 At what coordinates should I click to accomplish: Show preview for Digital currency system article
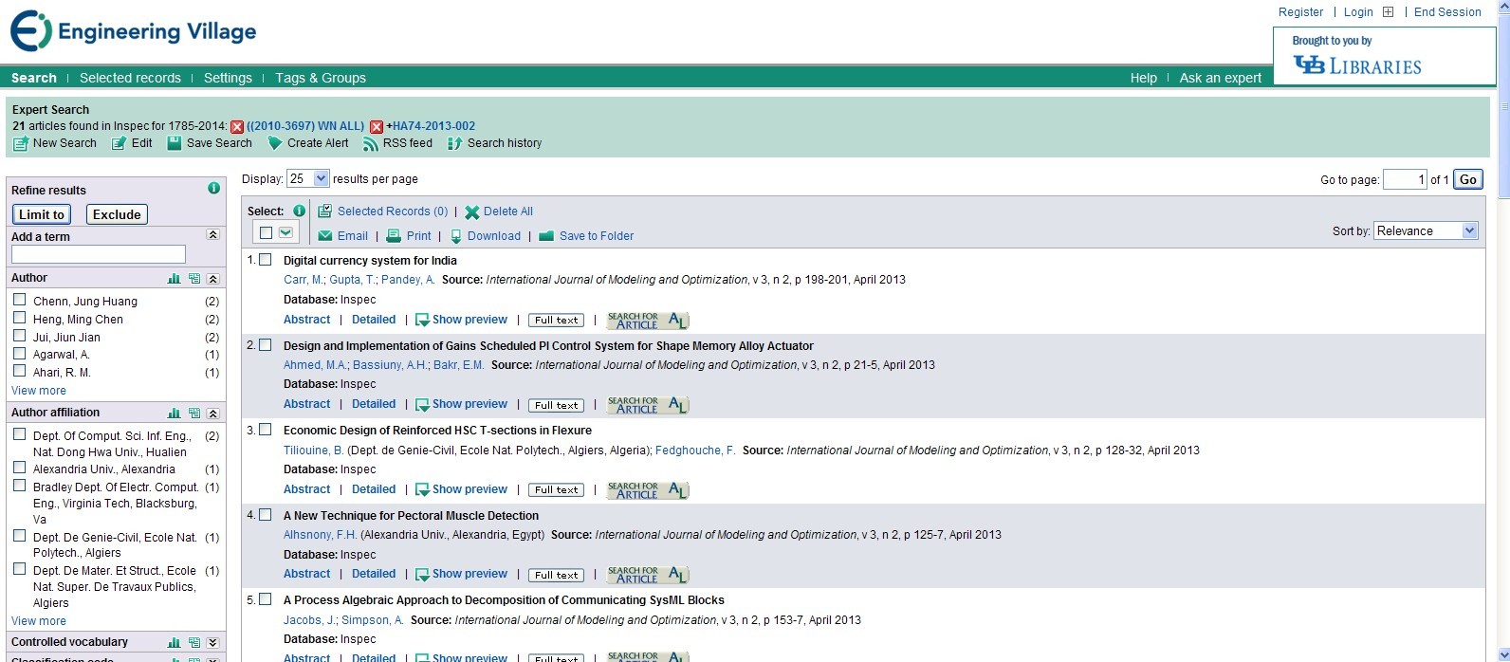coord(462,320)
